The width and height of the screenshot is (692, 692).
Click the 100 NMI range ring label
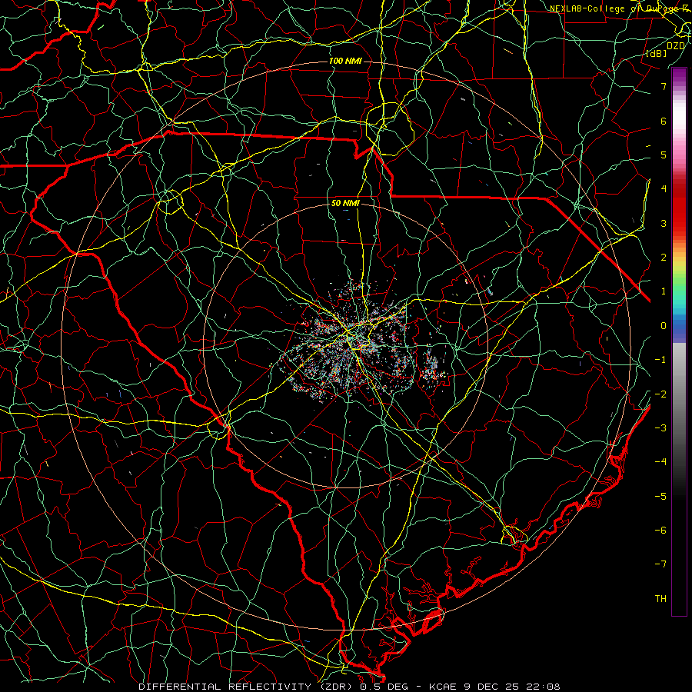tap(345, 61)
